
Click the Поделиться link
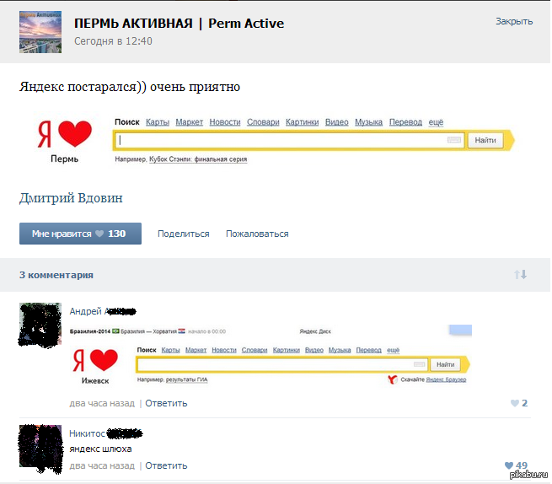click(x=184, y=234)
